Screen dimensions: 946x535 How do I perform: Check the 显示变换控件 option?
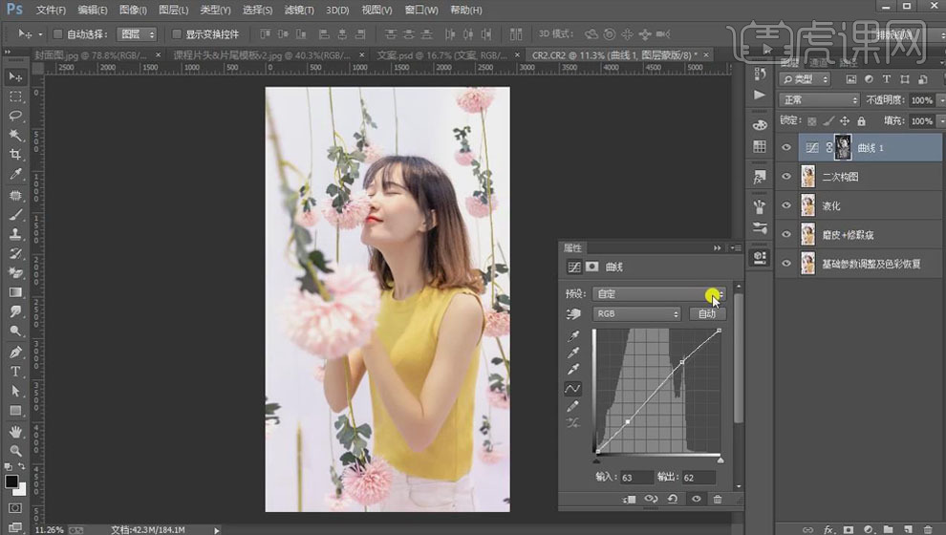pyautogui.click(x=177, y=34)
